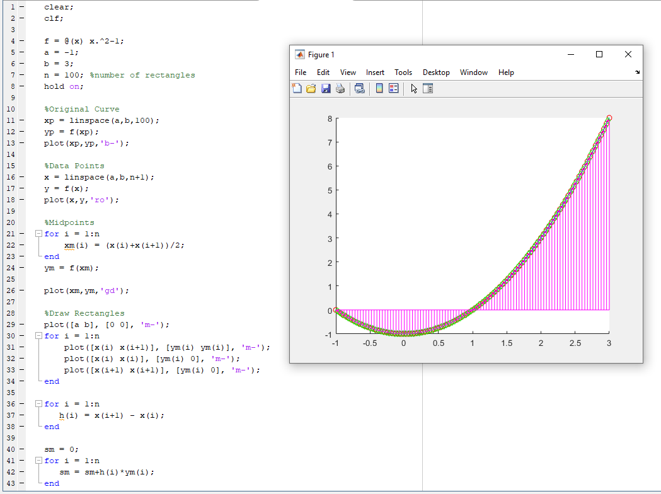Click the code "plot(xm,ym,'gd');"
Screen dimensions: 661x494
(86, 290)
